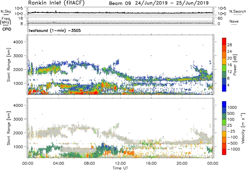Image resolution: width=246 pixels, height=170 pixels.
Task: Click the '12:00' time tick label
Action: [120, 164]
